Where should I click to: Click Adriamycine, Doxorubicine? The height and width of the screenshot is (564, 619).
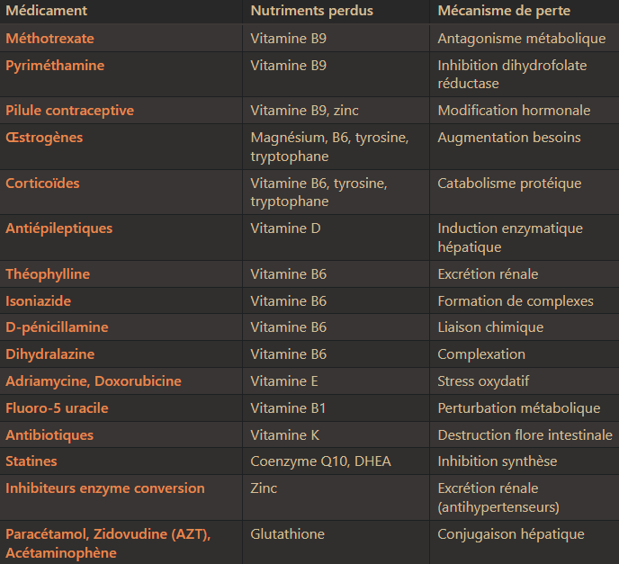pyautogui.click(x=94, y=381)
